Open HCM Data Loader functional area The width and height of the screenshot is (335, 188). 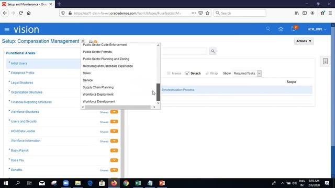[23, 131]
